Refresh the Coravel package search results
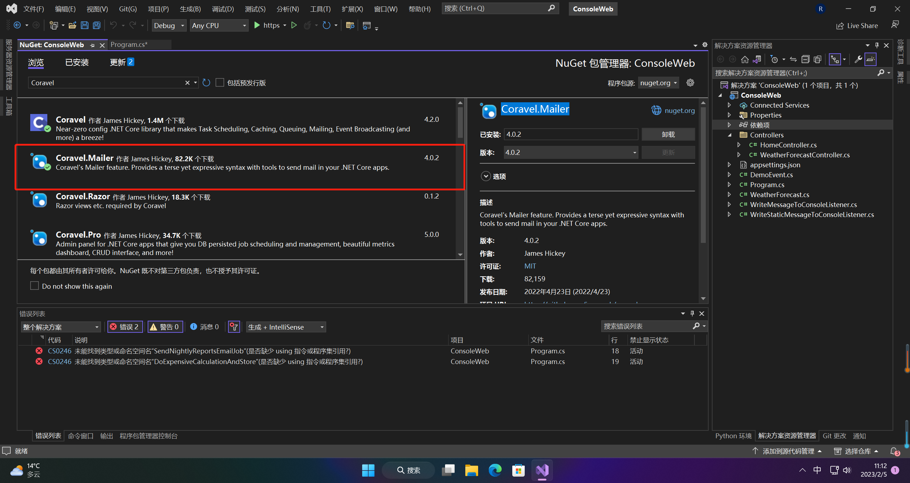This screenshot has height=483, width=910. tap(206, 82)
